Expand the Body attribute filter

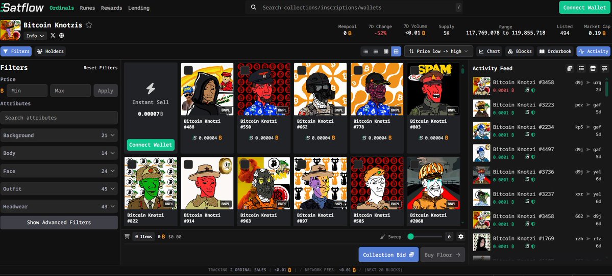pos(59,153)
